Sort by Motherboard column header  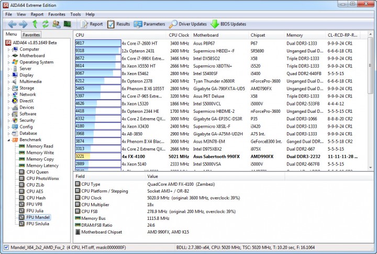click(220, 35)
